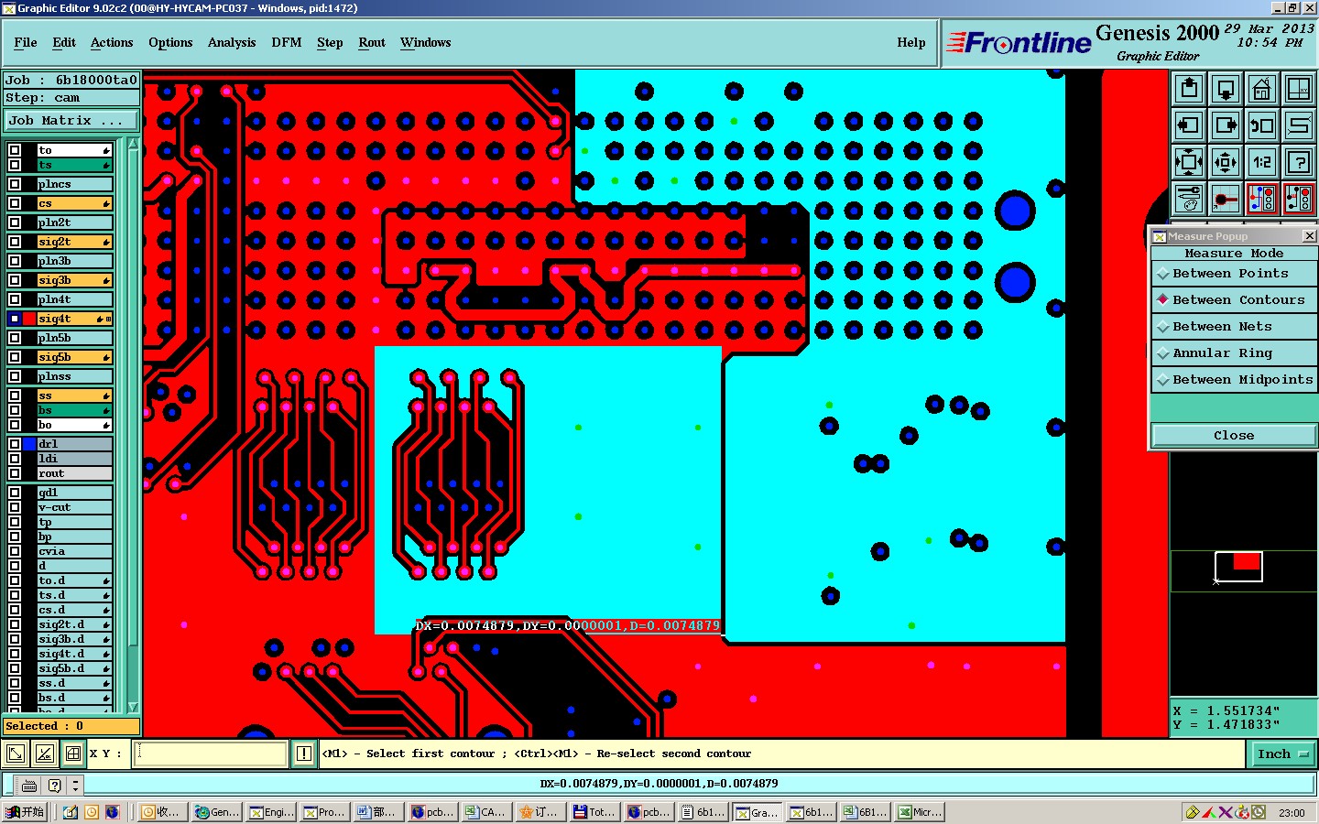Open the XY window split icon

[1299, 89]
